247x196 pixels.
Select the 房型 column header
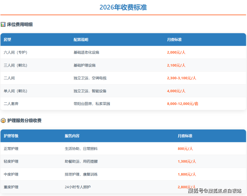click(x=7, y=40)
